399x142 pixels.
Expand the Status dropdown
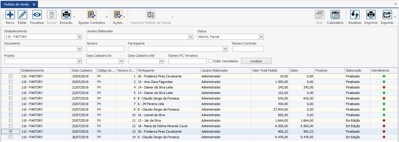pyautogui.click(x=261, y=37)
